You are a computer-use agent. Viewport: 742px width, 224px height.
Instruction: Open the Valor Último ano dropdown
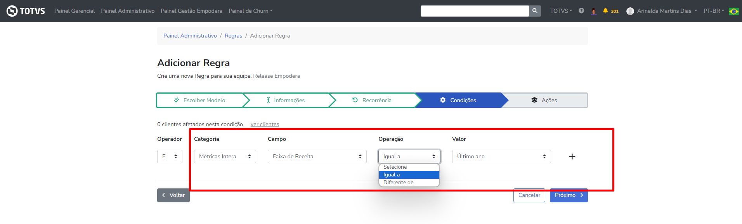point(501,157)
